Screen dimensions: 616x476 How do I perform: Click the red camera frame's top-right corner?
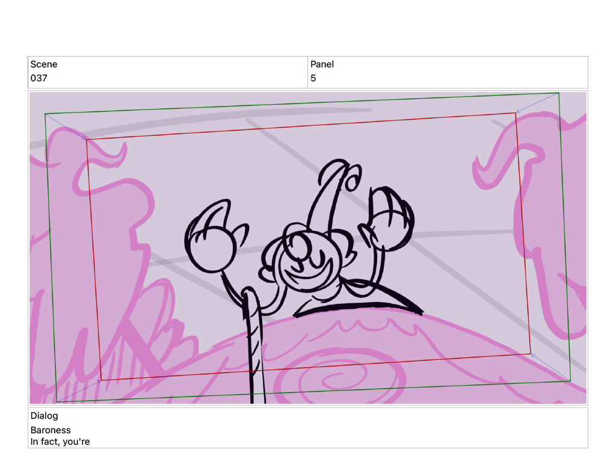click(516, 113)
